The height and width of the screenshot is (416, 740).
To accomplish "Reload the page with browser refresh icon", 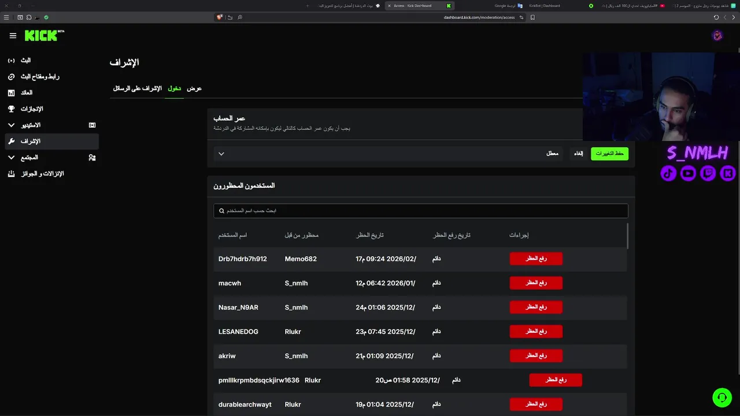I will click(716, 17).
